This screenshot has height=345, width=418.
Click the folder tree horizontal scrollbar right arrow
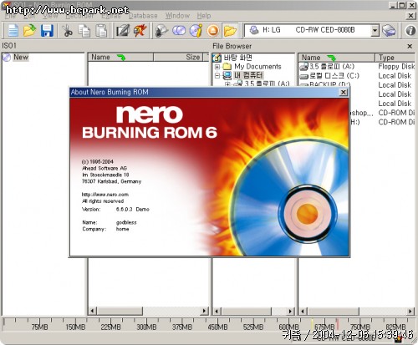[x=290, y=311]
